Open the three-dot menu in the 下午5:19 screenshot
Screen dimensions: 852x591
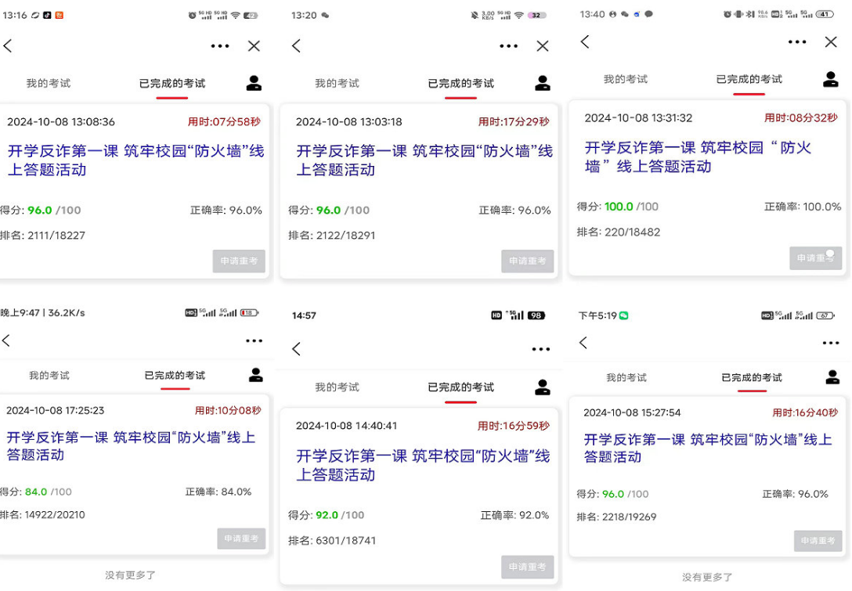tap(831, 343)
